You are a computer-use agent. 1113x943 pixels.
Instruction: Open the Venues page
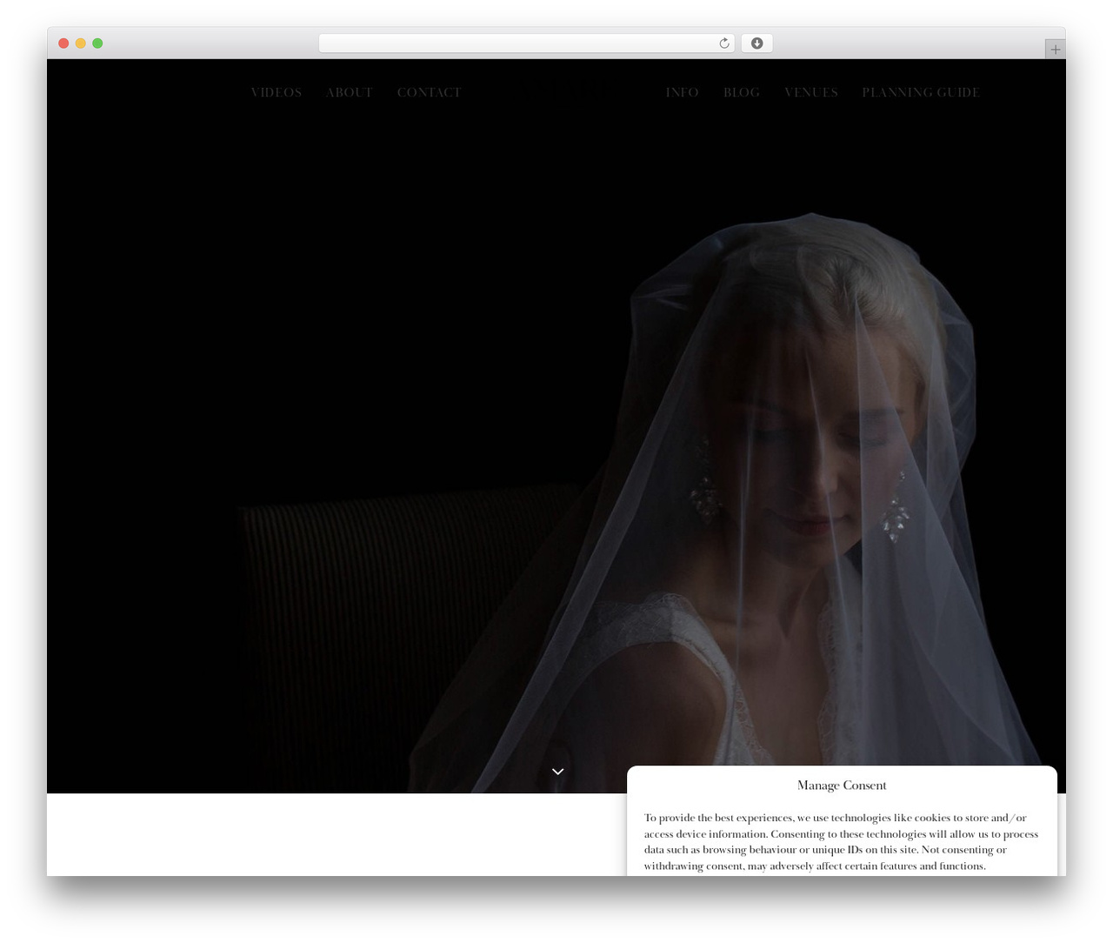coord(810,92)
